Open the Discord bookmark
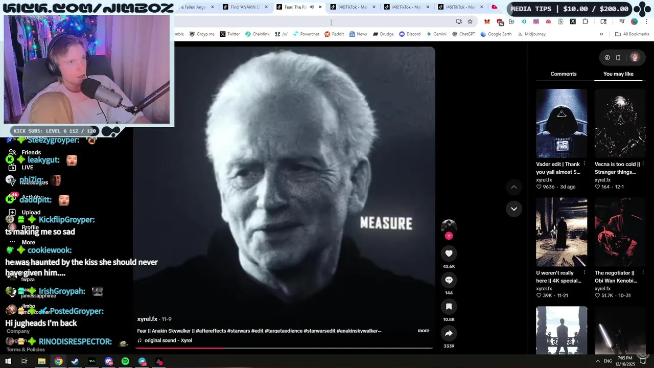 [x=410, y=34]
